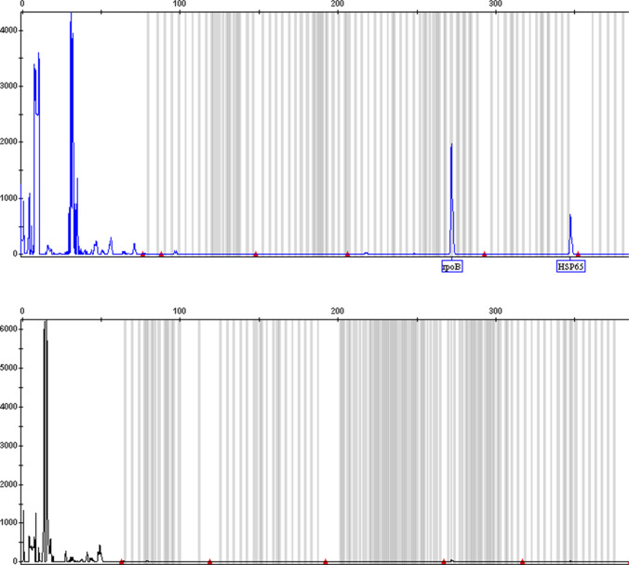Click the tallest blue peak in the top plot
This screenshot has height=565, width=629.
pyautogui.click(x=72, y=132)
